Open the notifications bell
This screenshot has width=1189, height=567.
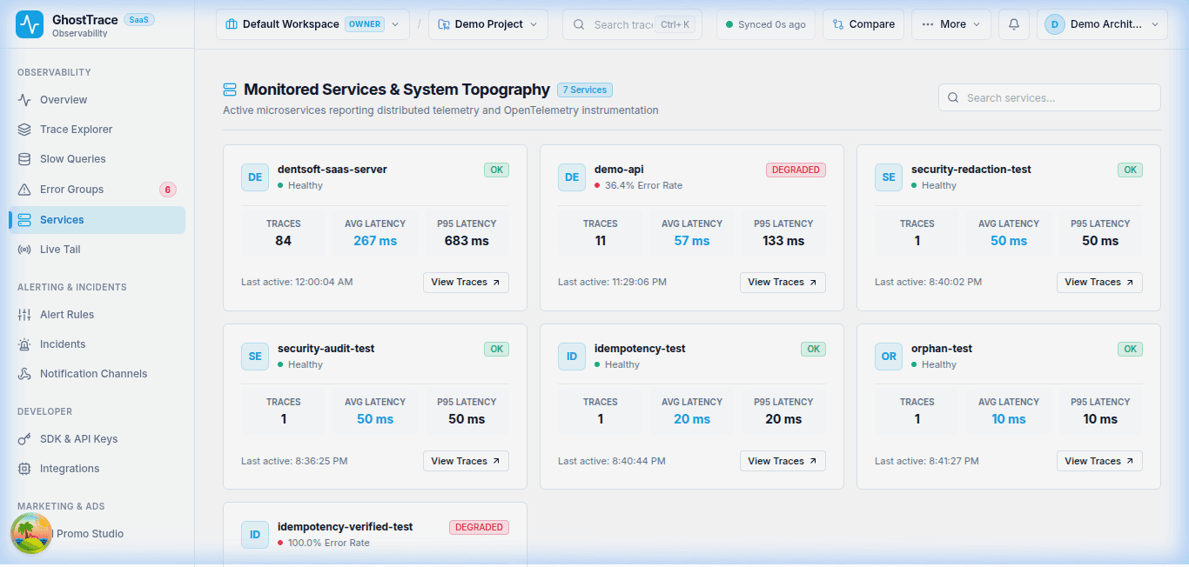click(1014, 24)
